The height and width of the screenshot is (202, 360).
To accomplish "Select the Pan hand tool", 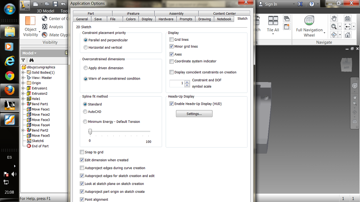I will [x=334, y=18].
